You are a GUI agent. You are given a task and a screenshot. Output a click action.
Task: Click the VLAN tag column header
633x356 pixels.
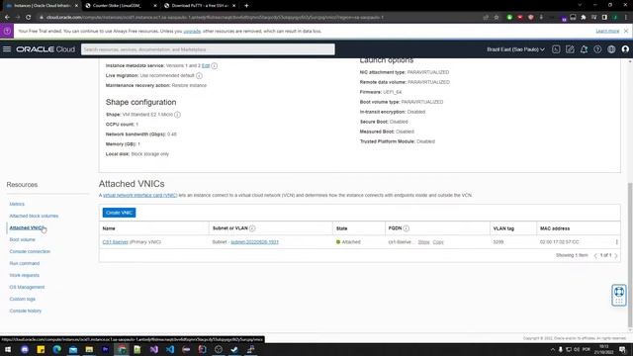click(503, 228)
